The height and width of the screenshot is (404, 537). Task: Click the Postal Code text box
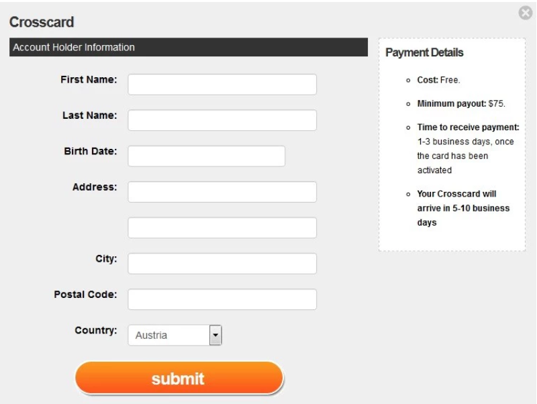[x=222, y=299]
